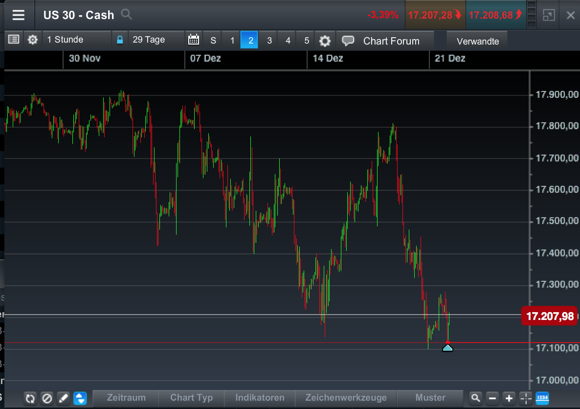Click the 14 Dez date label

coord(328,59)
